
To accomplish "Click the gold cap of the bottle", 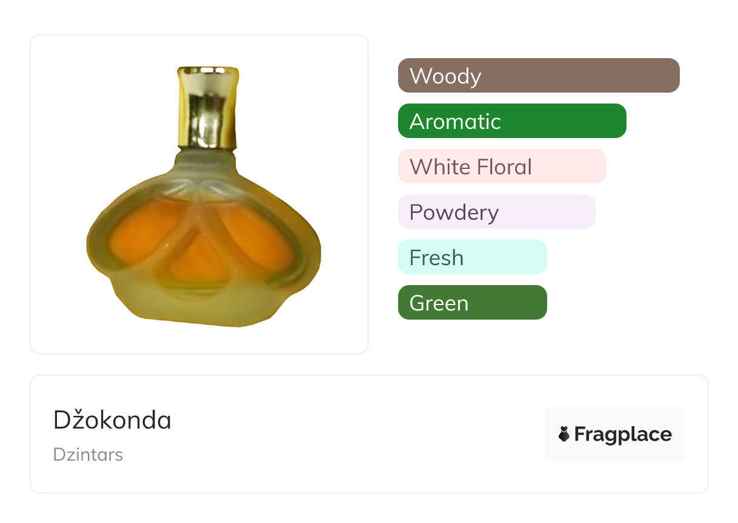I will (x=207, y=108).
